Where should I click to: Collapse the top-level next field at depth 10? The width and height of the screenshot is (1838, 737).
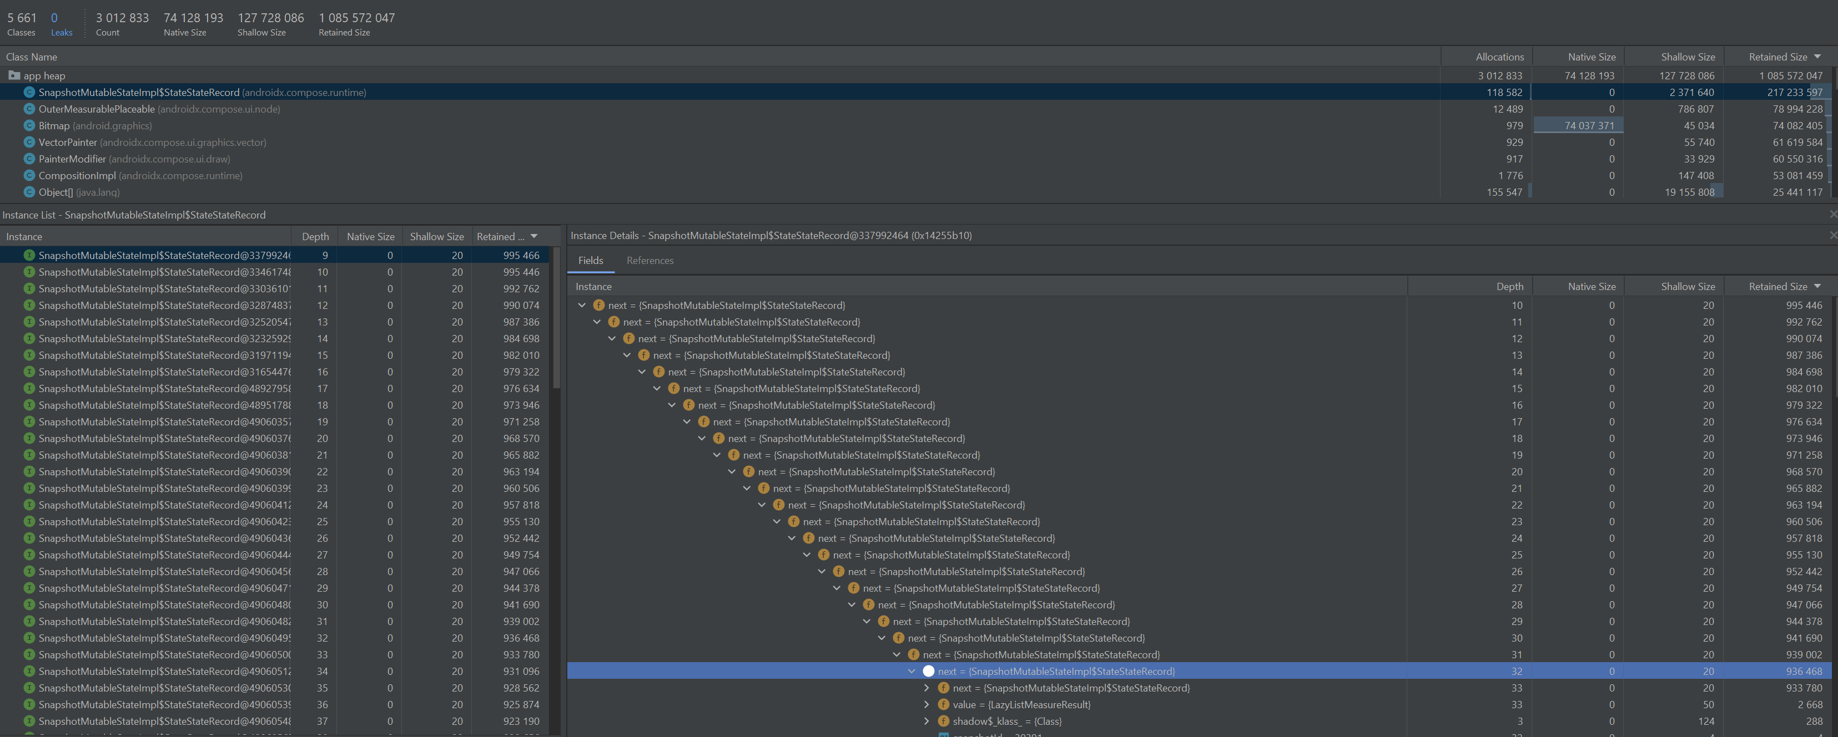[x=582, y=305]
